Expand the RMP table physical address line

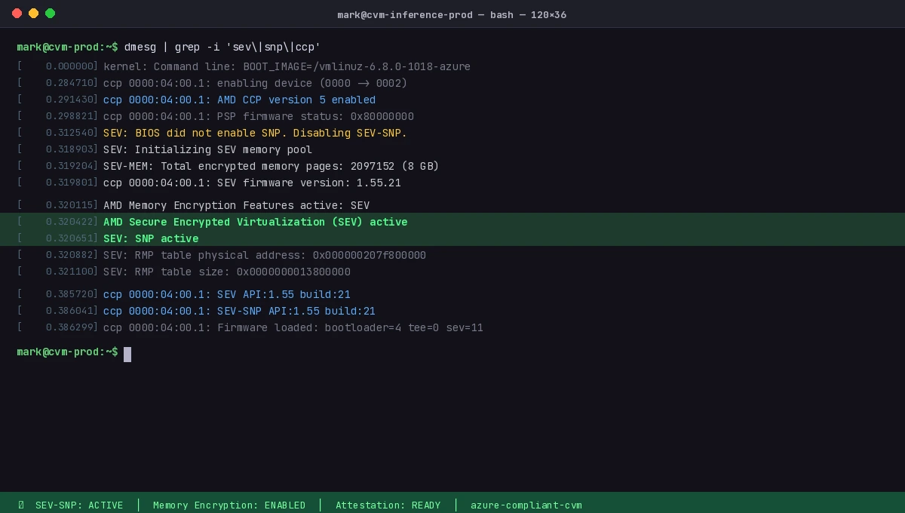264,255
